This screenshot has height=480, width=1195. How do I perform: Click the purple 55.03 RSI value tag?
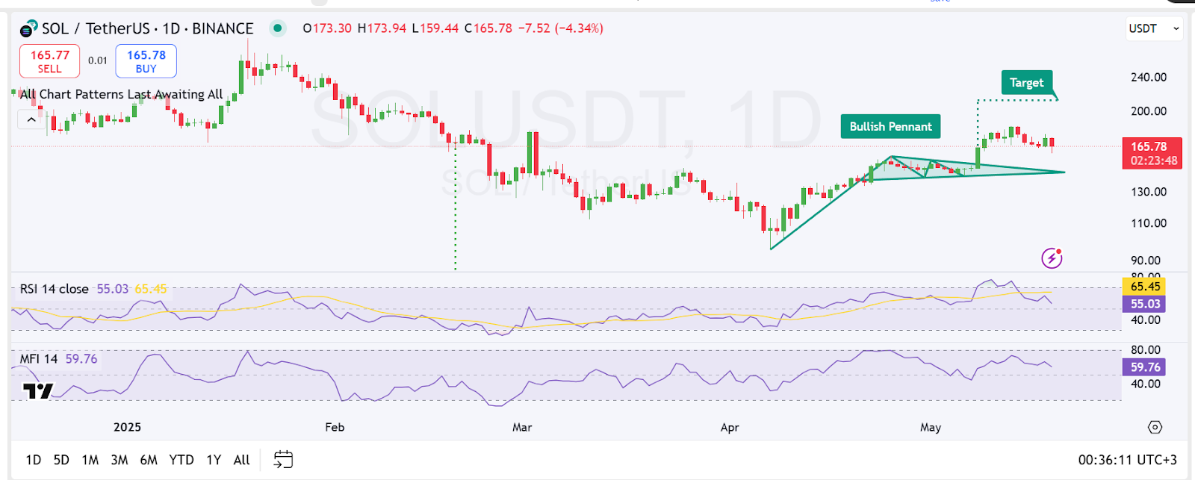pos(1144,304)
